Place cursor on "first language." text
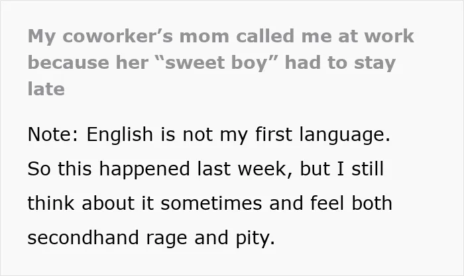This screenshot has width=464, height=276. (323, 135)
